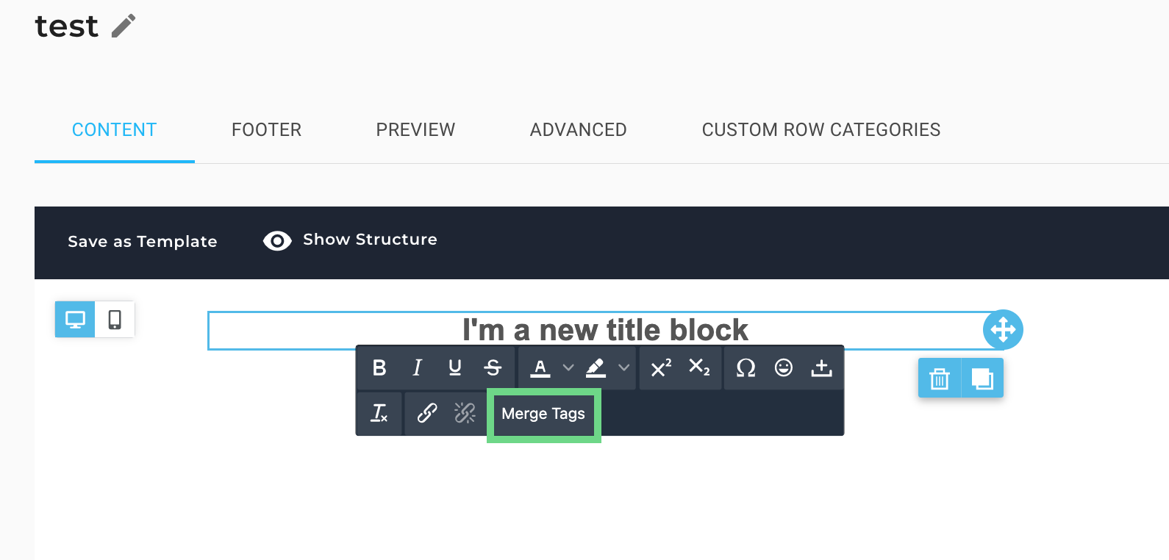Apply bold formatting to title text
Image resolution: width=1169 pixels, height=560 pixels.
[379, 367]
